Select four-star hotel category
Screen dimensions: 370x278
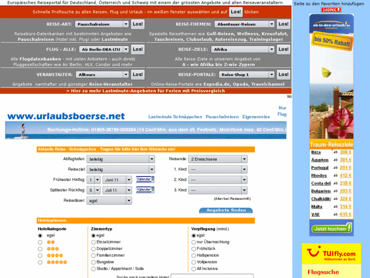coord(40,256)
